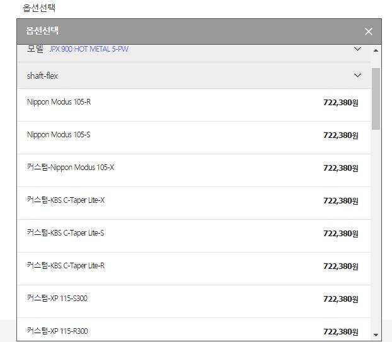
Task: Expand the 모델 dropdown chevron
Action: tap(357, 49)
